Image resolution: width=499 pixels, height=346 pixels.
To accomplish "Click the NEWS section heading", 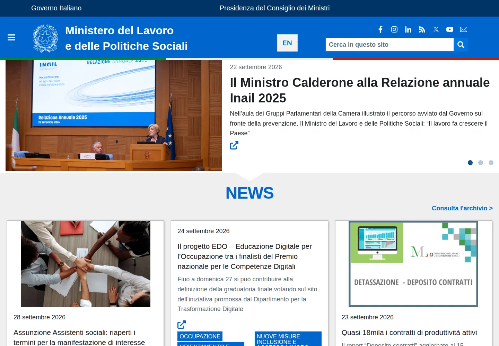I will click(249, 193).
